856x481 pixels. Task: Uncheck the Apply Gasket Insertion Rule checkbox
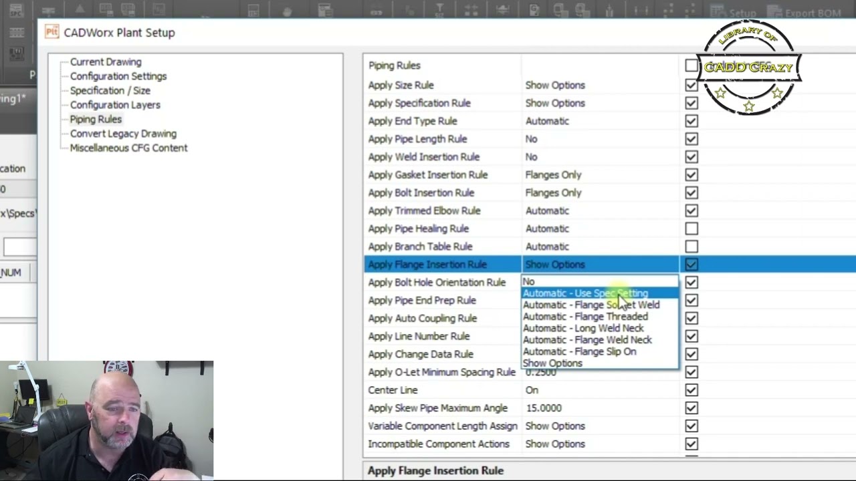[691, 175]
